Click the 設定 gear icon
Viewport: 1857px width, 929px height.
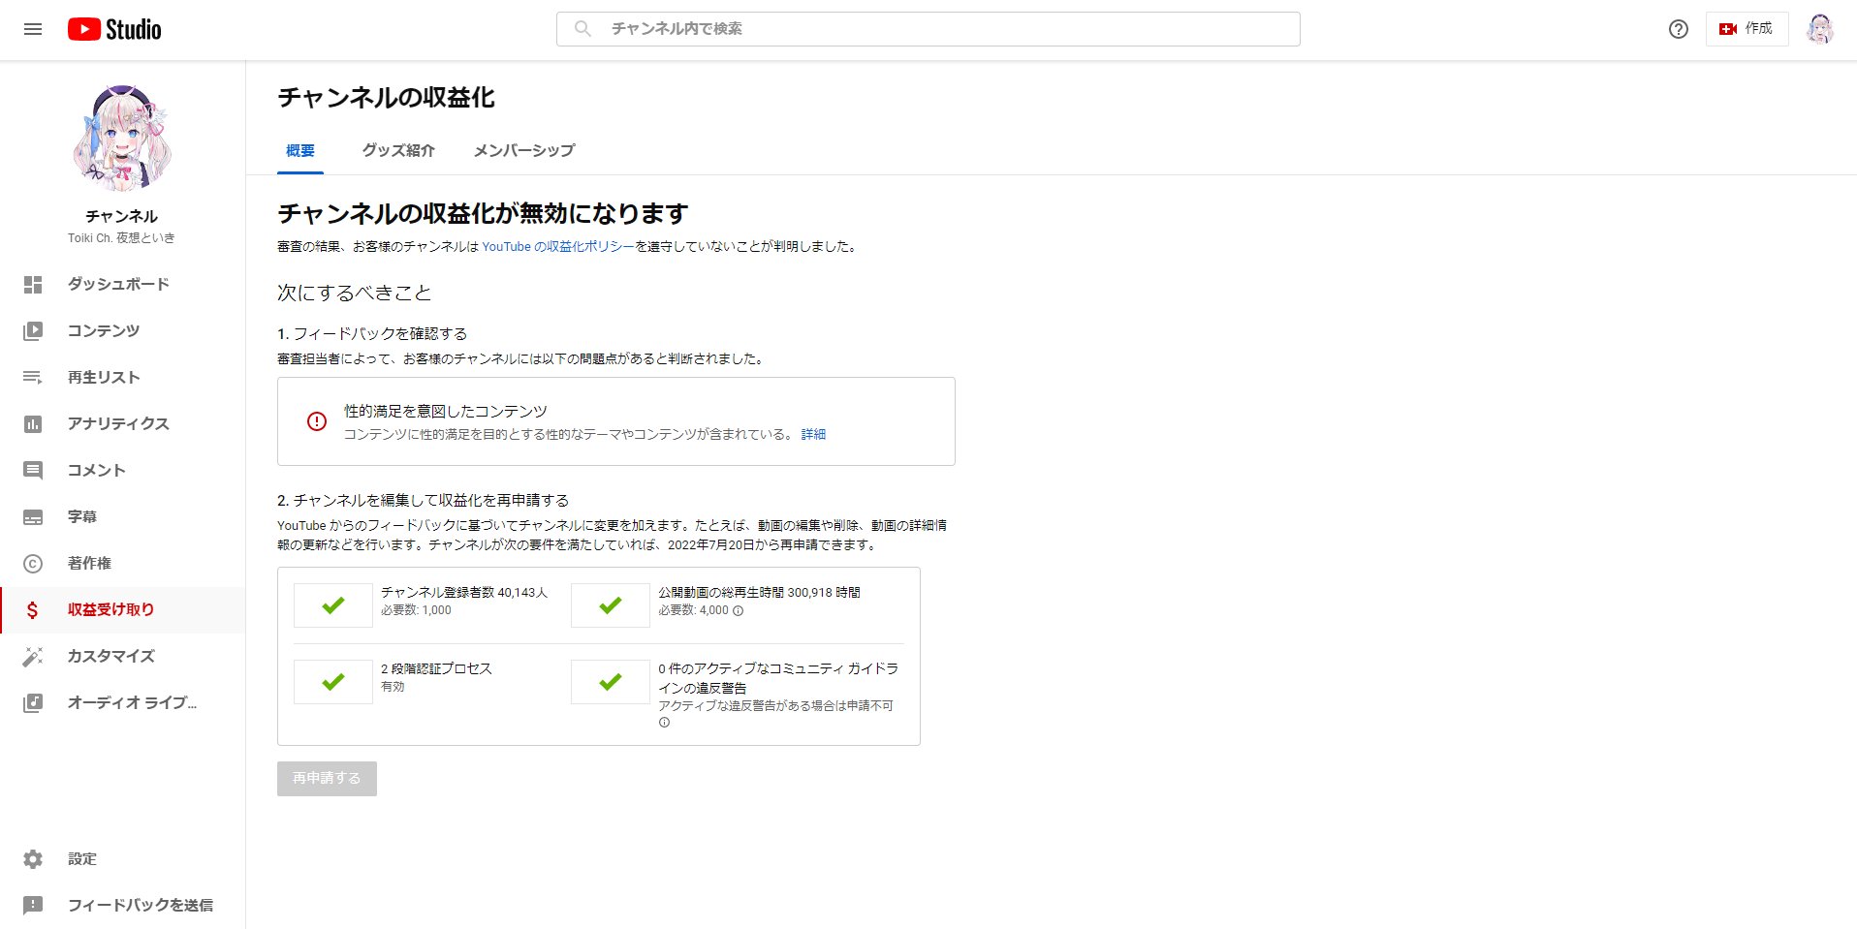point(33,859)
